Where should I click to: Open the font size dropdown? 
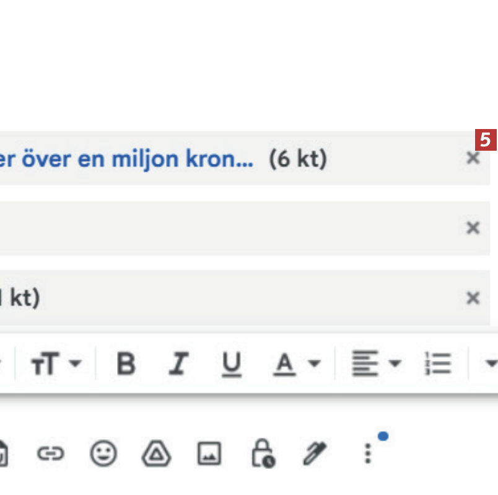[55, 363]
